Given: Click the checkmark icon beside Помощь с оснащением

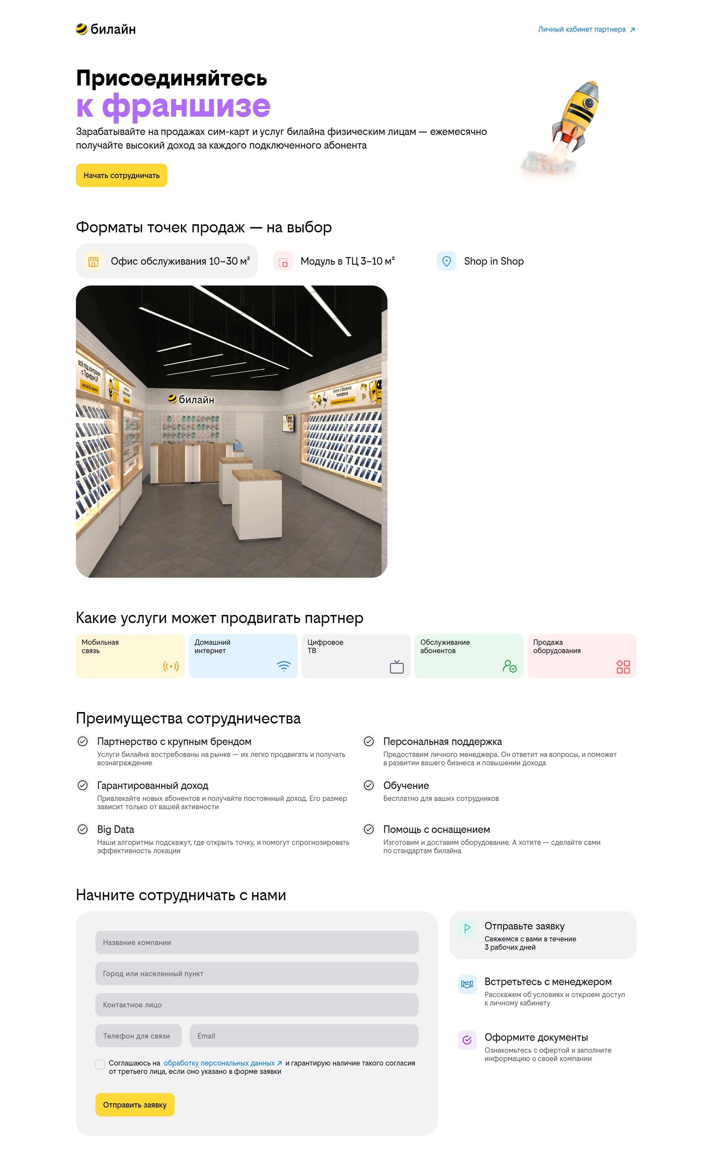Looking at the screenshot, I should (x=369, y=829).
